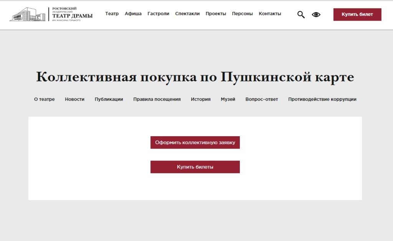
Task: Click the Коллективная покупка по Пушкинской карте heading
Action: click(195, 77)
